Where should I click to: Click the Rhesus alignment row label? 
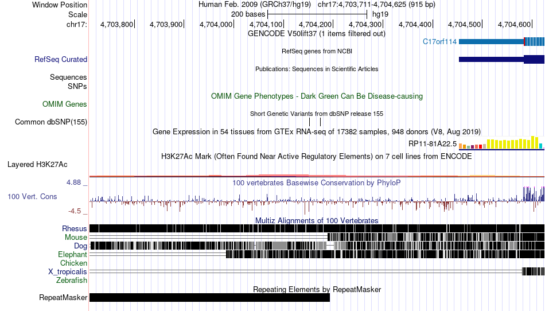click(75, 228)
